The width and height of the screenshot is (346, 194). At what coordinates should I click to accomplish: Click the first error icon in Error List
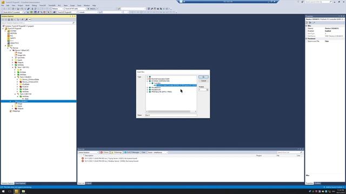(x=83, y=158)
